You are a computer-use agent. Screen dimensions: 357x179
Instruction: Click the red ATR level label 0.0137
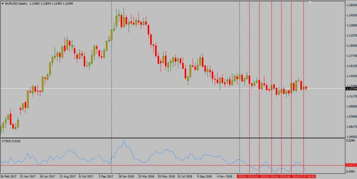pos(350,165)
